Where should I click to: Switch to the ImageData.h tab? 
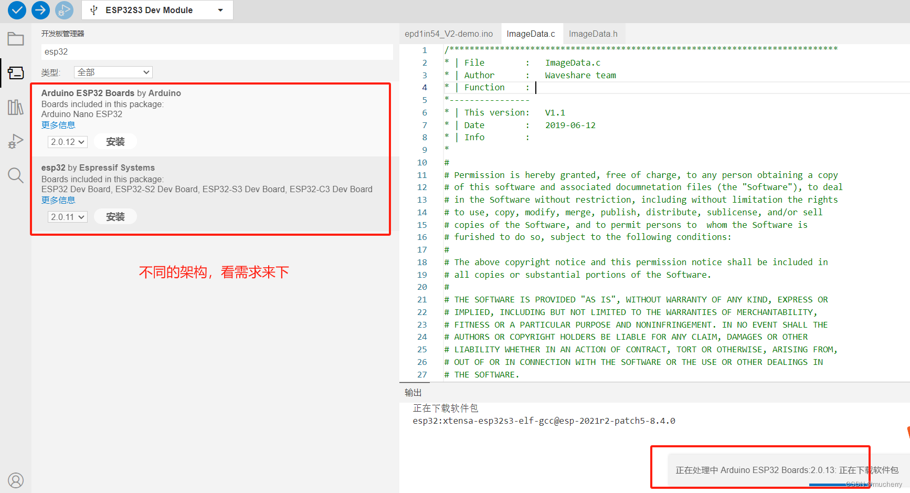tap(593, 34)
